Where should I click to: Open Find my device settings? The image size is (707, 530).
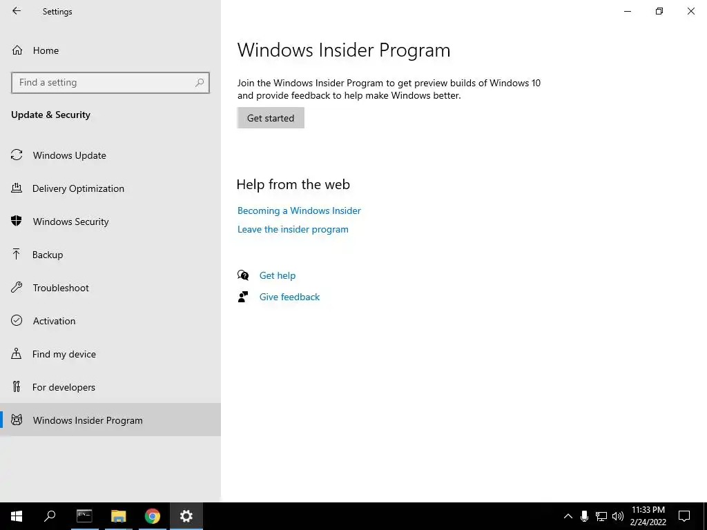(110, 354)
